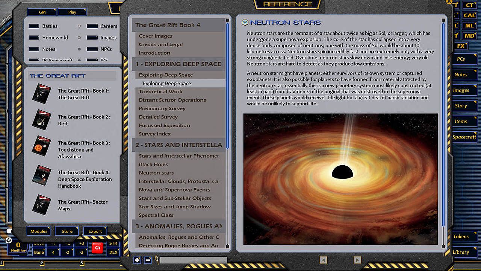Click the link icon beside Neutron Stars title
The image size is (481, 271).
click(x=245, y=23)
